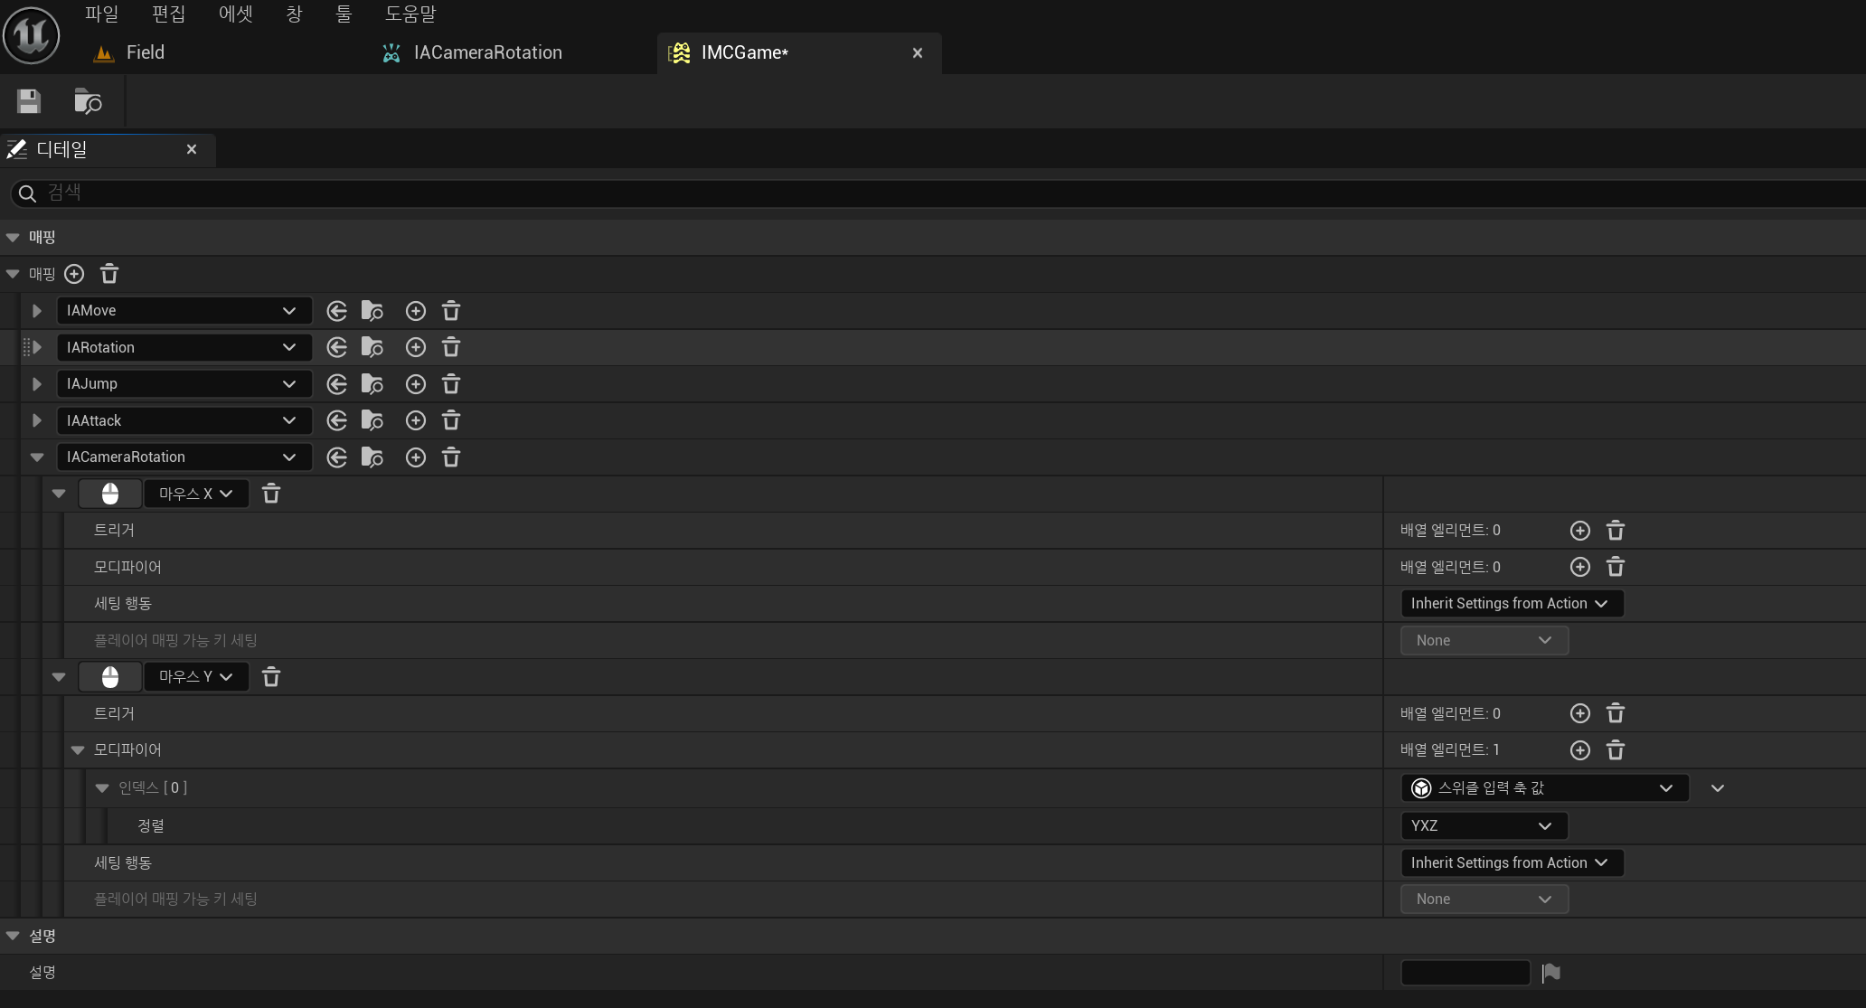Open the YXZ 정렬 order dropdown
This screenshot has height=1008, width=1866.
tap(1483, 825)
